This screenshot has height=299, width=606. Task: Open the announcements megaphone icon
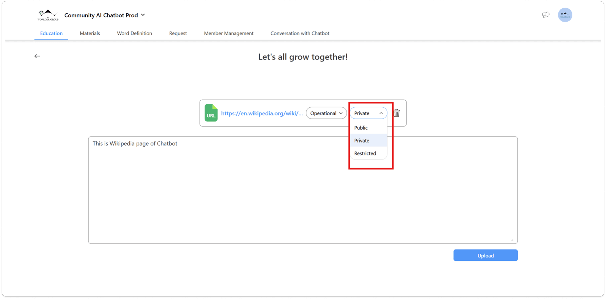[x=545, y=15]
